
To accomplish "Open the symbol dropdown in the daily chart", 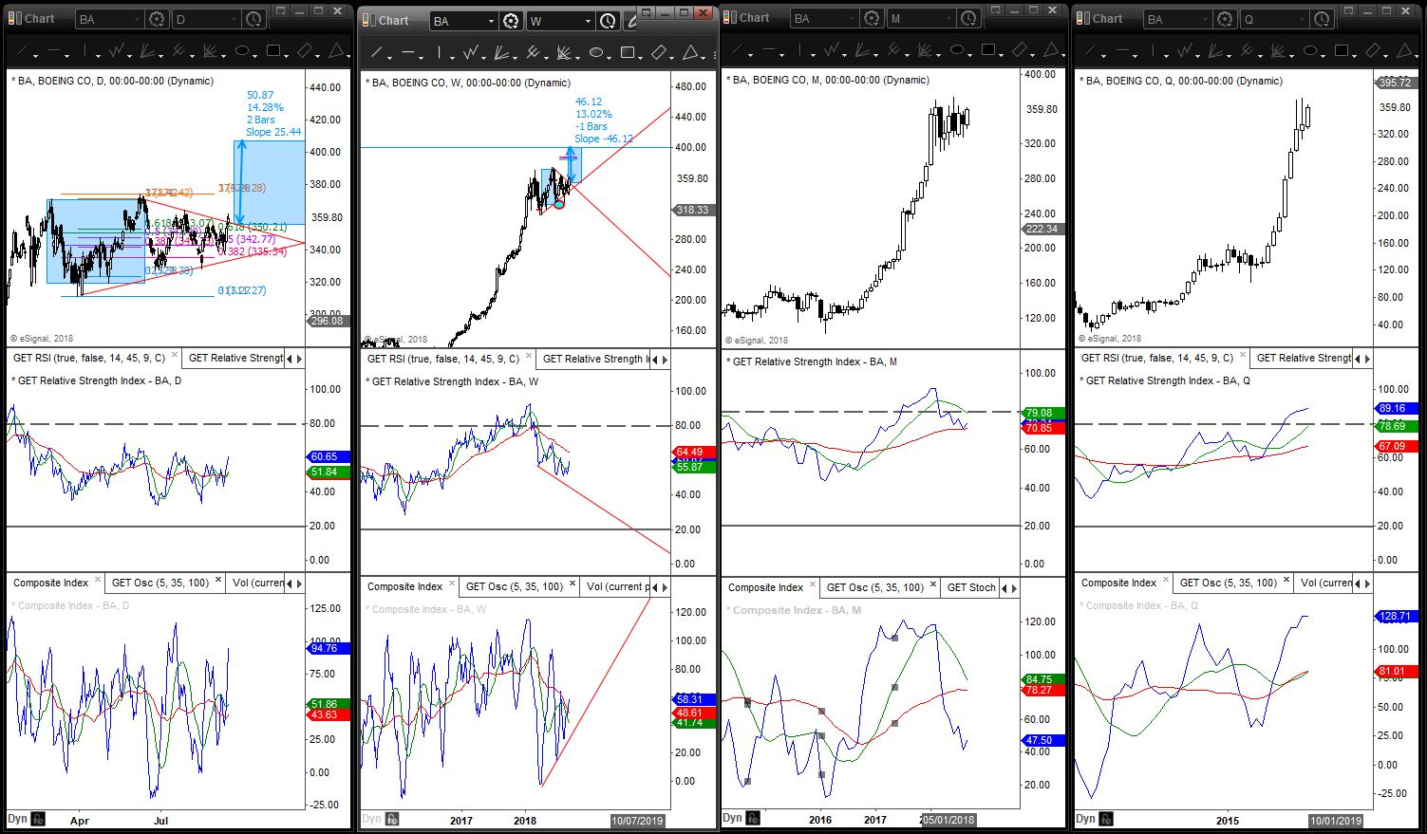I will pyautogui.click(x=138, y=19).
